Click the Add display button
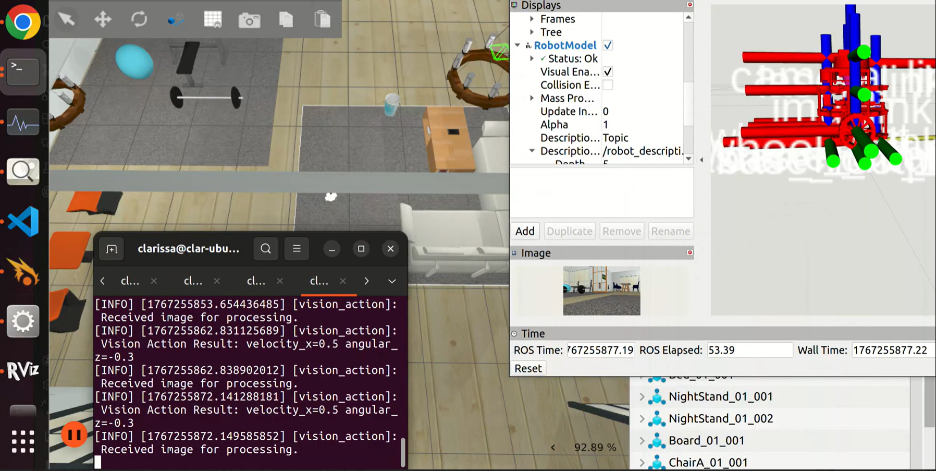Viewport: 936px width, 471px height. pyautogui.click(x=525, y=231)
